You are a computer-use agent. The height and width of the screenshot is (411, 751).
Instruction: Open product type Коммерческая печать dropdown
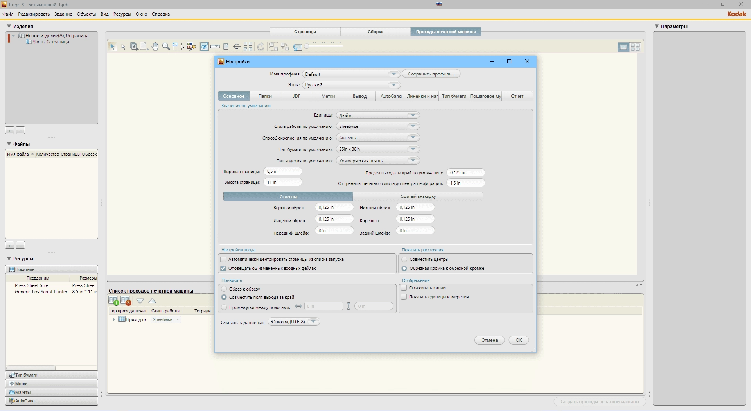[x=378, y=161]
